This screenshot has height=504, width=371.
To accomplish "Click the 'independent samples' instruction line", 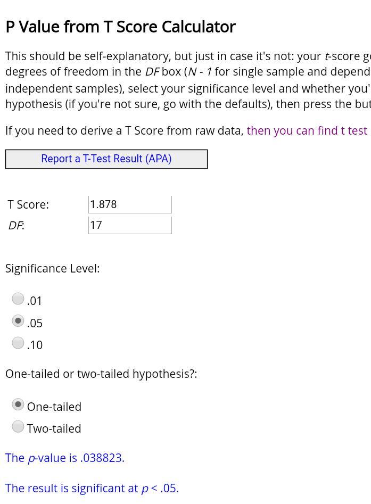I will tap(64, 88).
